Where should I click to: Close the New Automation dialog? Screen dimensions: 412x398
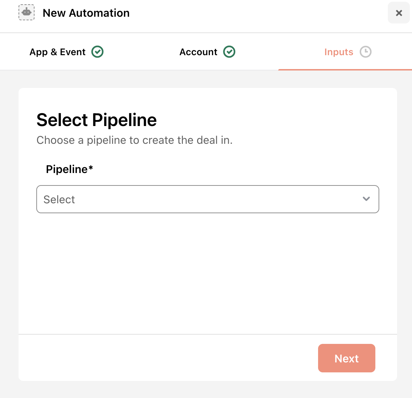coord(398,12)
